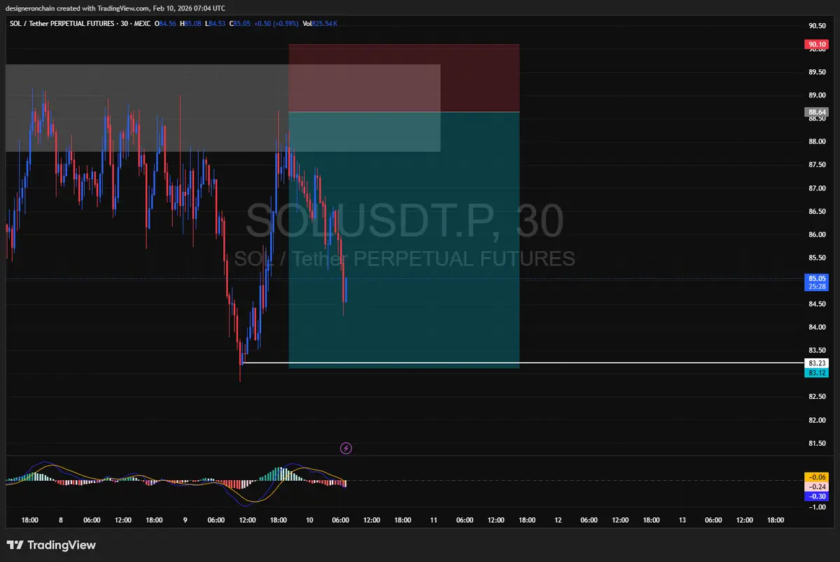The width and height of the screenshot is (840, 562).
Task: Click the date label 8 on time axis
Action: click(x=61, y=520)
